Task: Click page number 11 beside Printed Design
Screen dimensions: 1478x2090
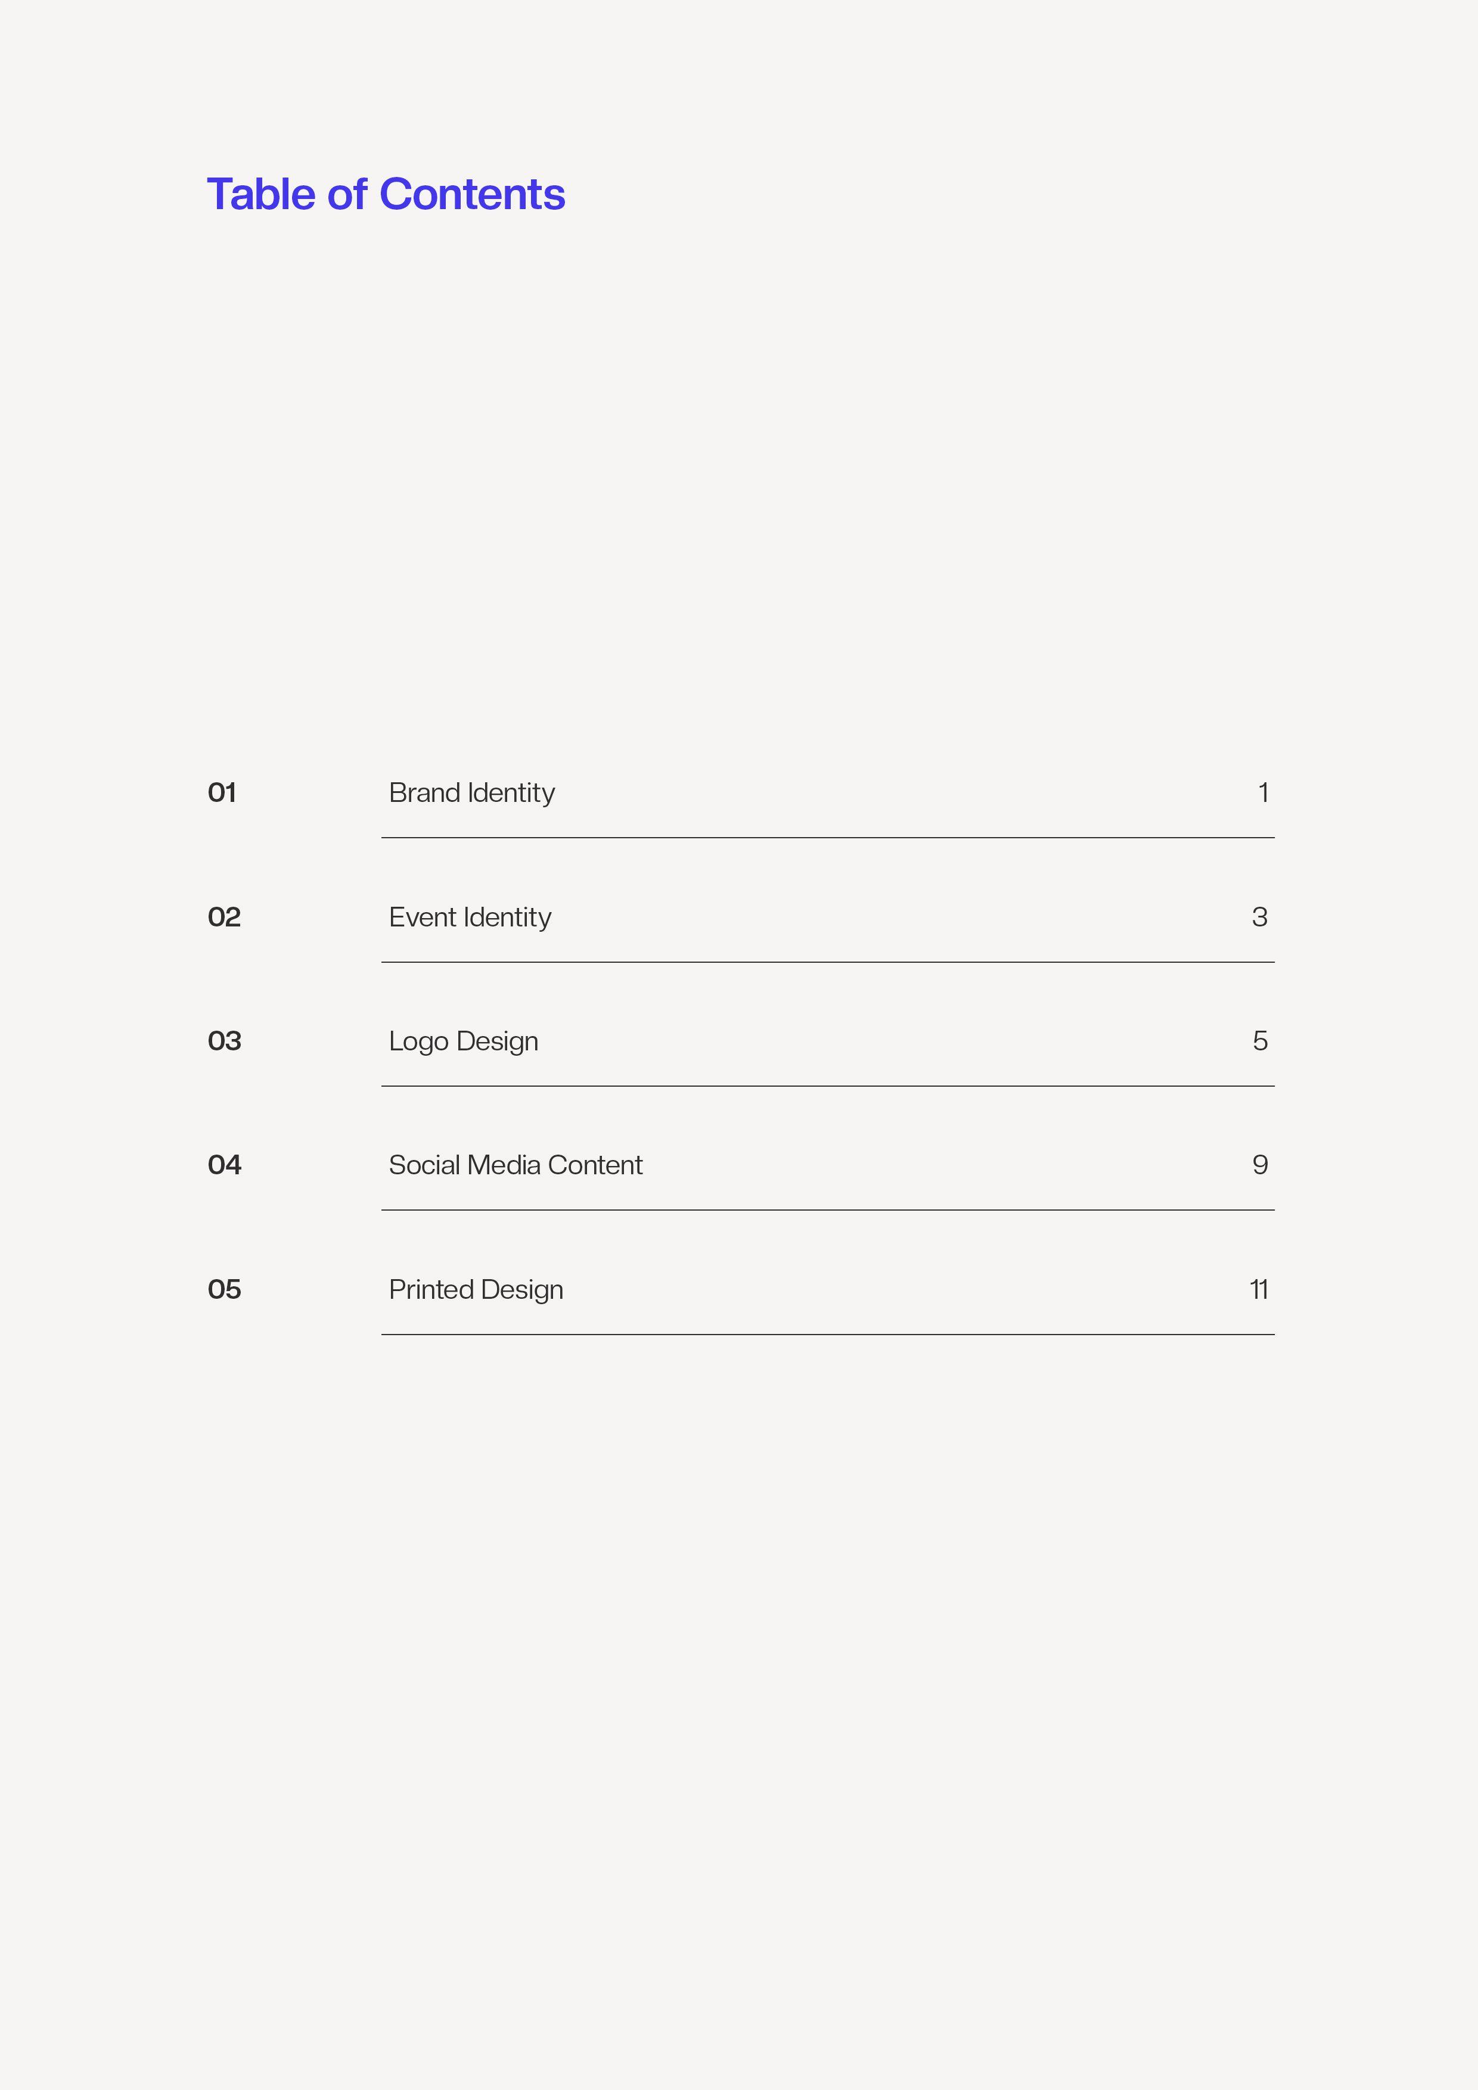Action: 1259,1289
